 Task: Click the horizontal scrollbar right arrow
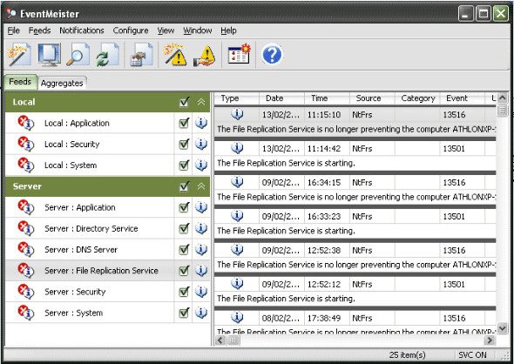pos(490,340)
